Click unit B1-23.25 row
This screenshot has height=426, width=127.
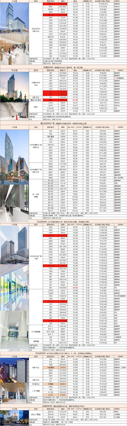click(51, 111)
